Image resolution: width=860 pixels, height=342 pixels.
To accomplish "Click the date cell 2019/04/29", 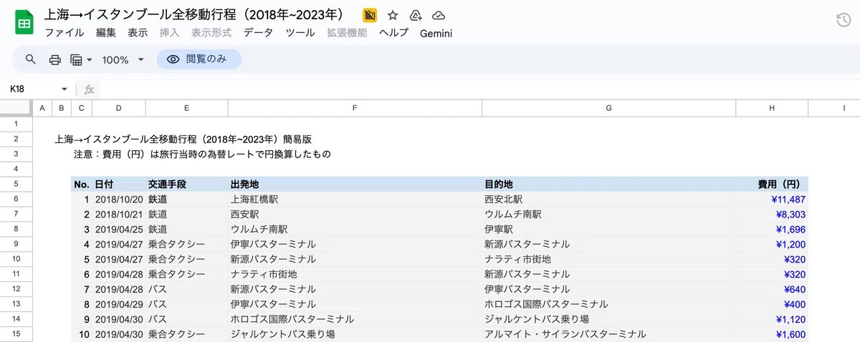I will click(x=119, y=304).
